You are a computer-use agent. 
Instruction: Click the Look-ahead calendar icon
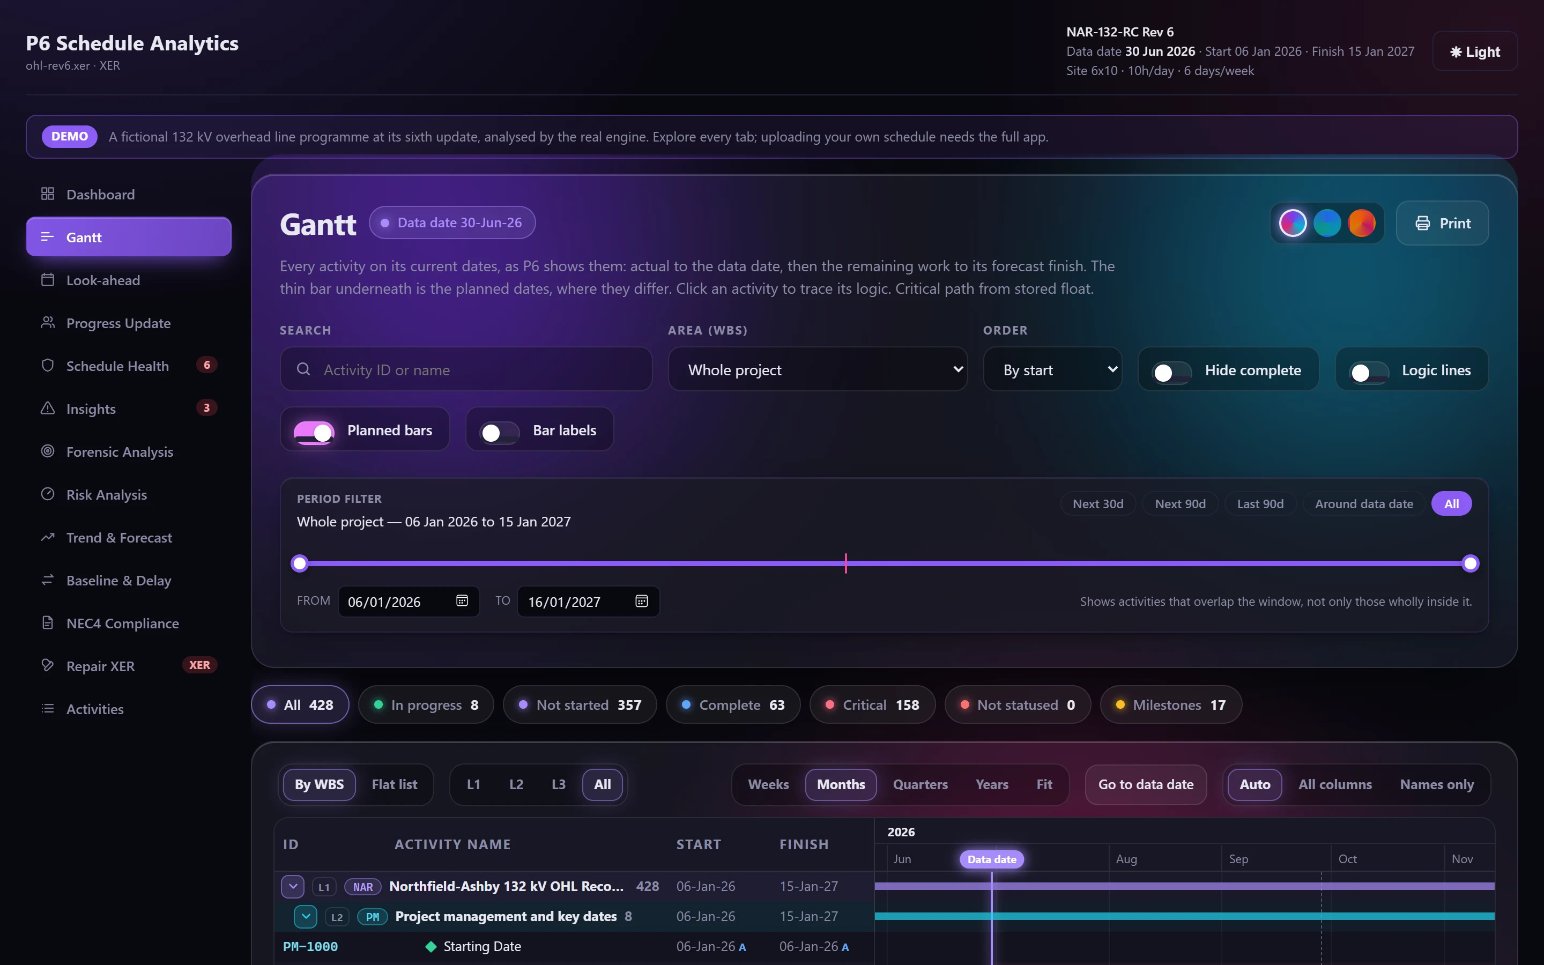[48, 279]
